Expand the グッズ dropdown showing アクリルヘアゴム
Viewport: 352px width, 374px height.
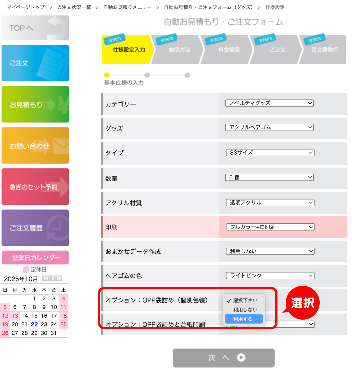(x=269, y=127)
